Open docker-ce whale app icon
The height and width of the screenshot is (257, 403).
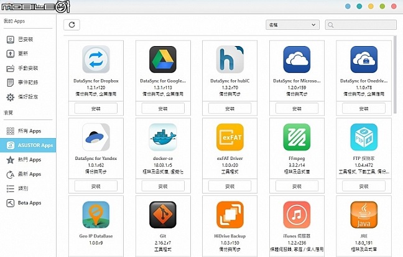tap(163, 137)
